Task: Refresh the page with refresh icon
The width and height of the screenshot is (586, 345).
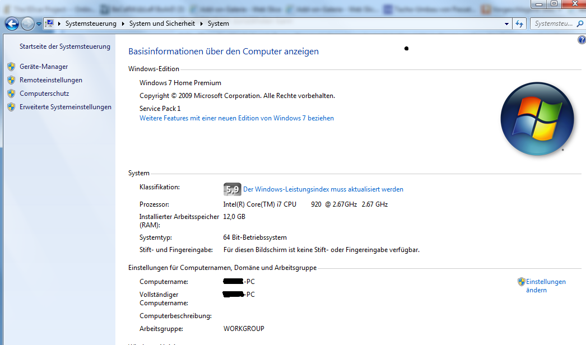Action: click(519, 24)
